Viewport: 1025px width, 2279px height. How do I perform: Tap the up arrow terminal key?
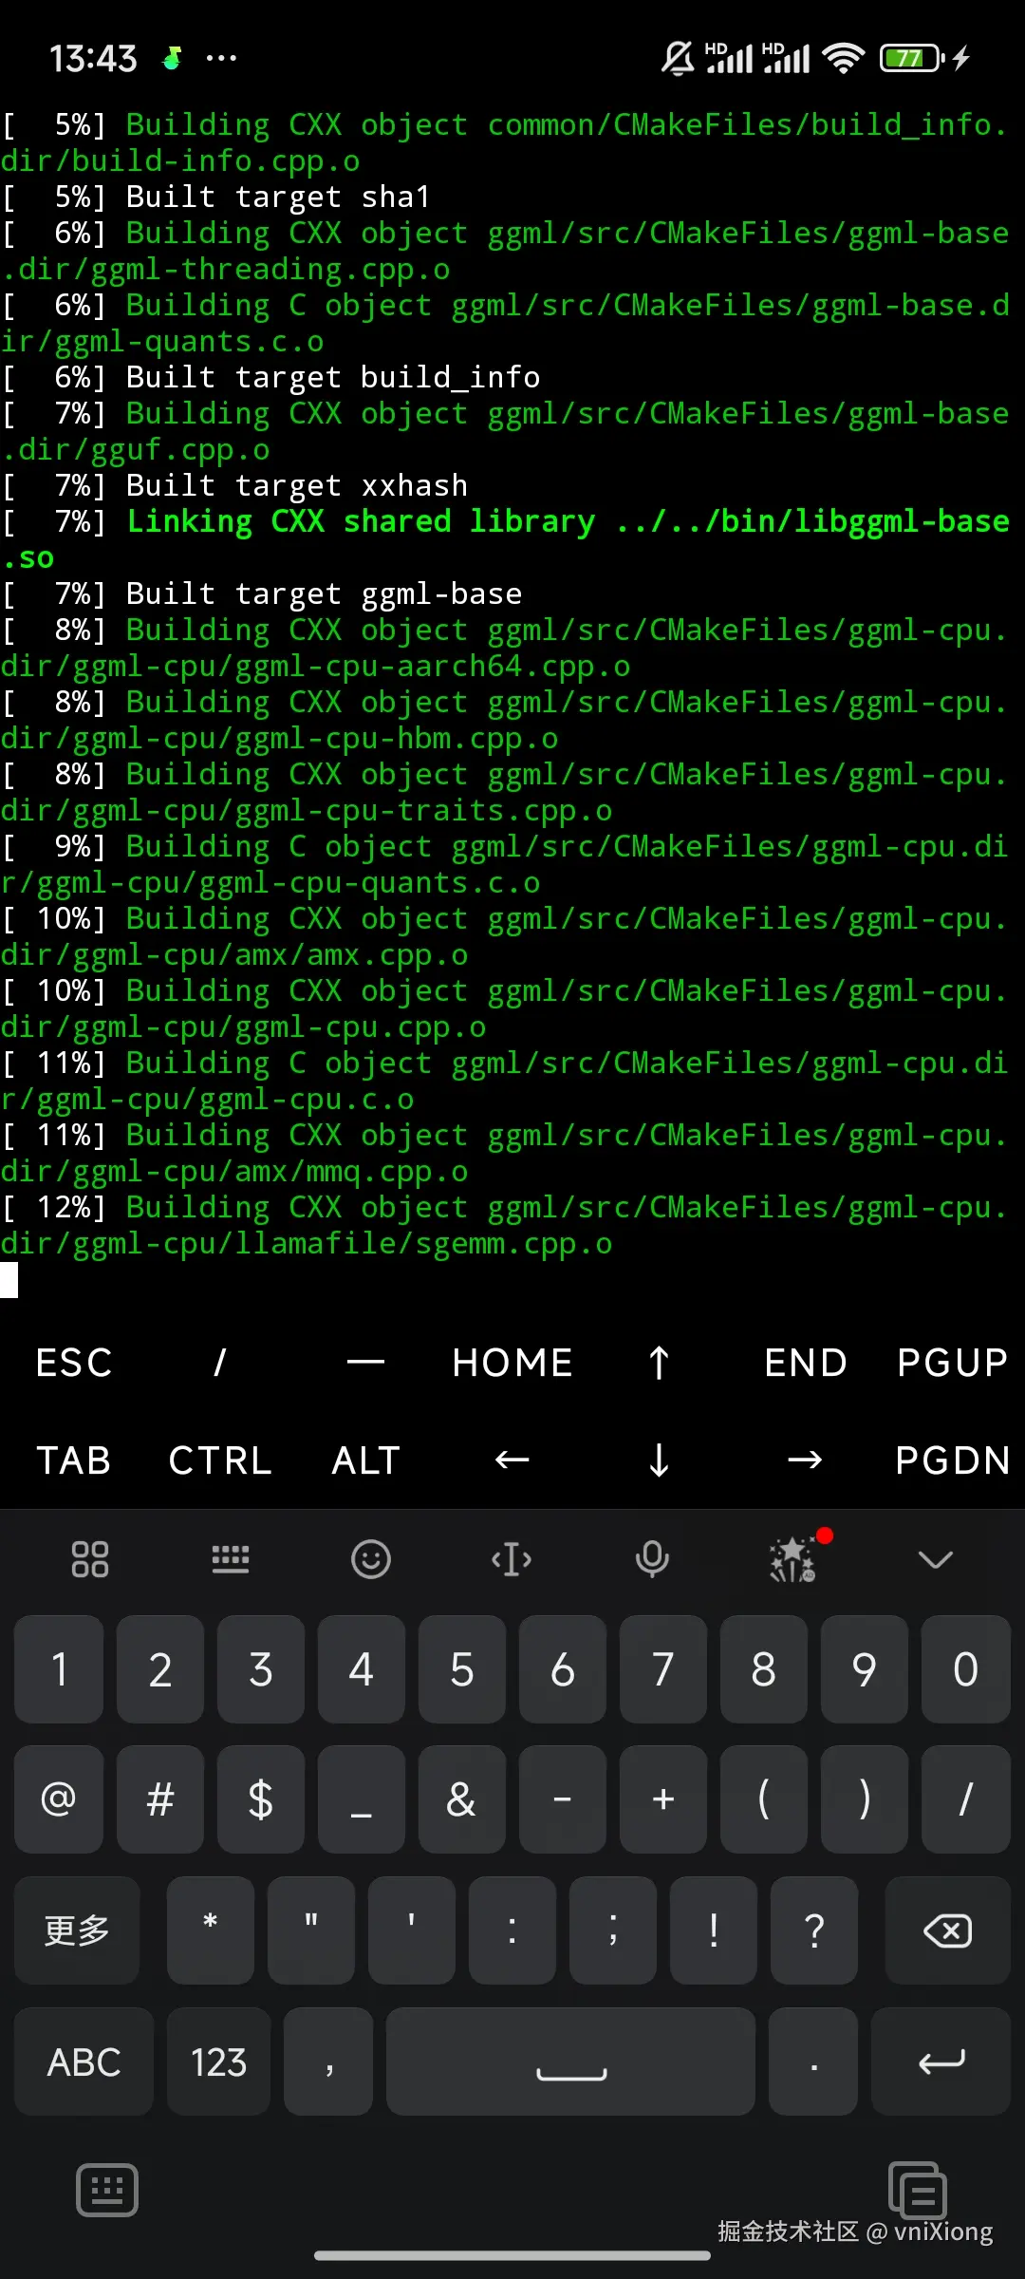(x=659, y=1363)
